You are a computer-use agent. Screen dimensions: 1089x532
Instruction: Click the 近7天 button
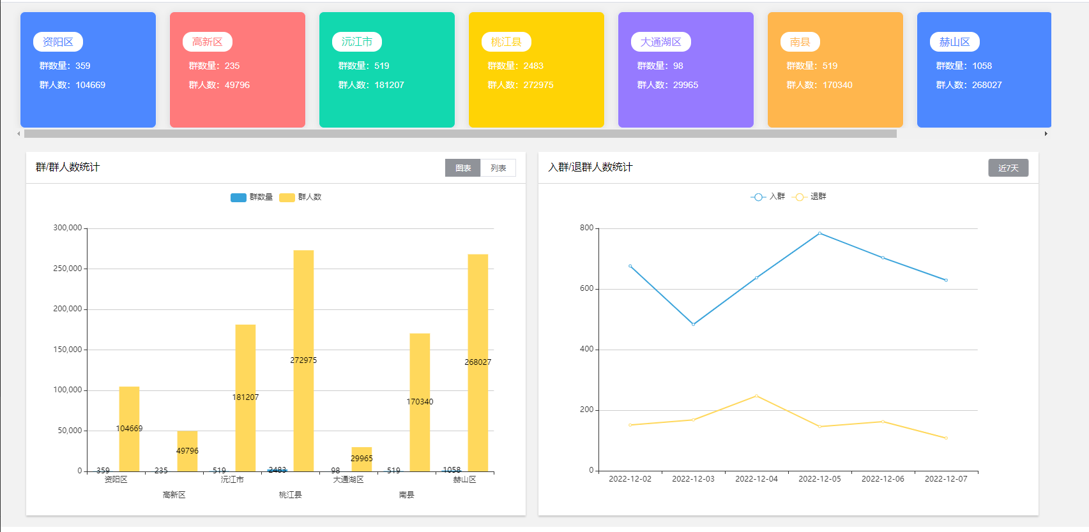1008,168
